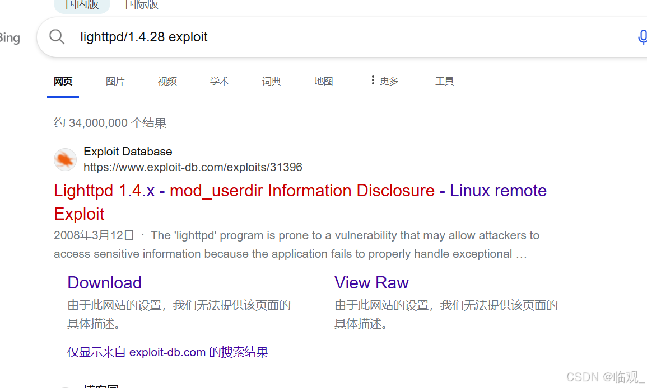Switch to 国际版 tab
The height and width of the screenshot is (388, 647).
pyautogui.click(x=142, y=5)
